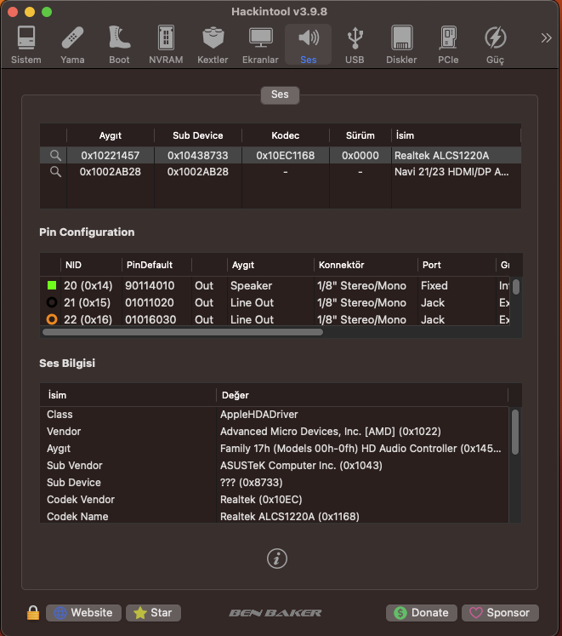The height and width of the screenshot is (636, 562).
Task: Click the Konnektör column header
Action: 366,265
